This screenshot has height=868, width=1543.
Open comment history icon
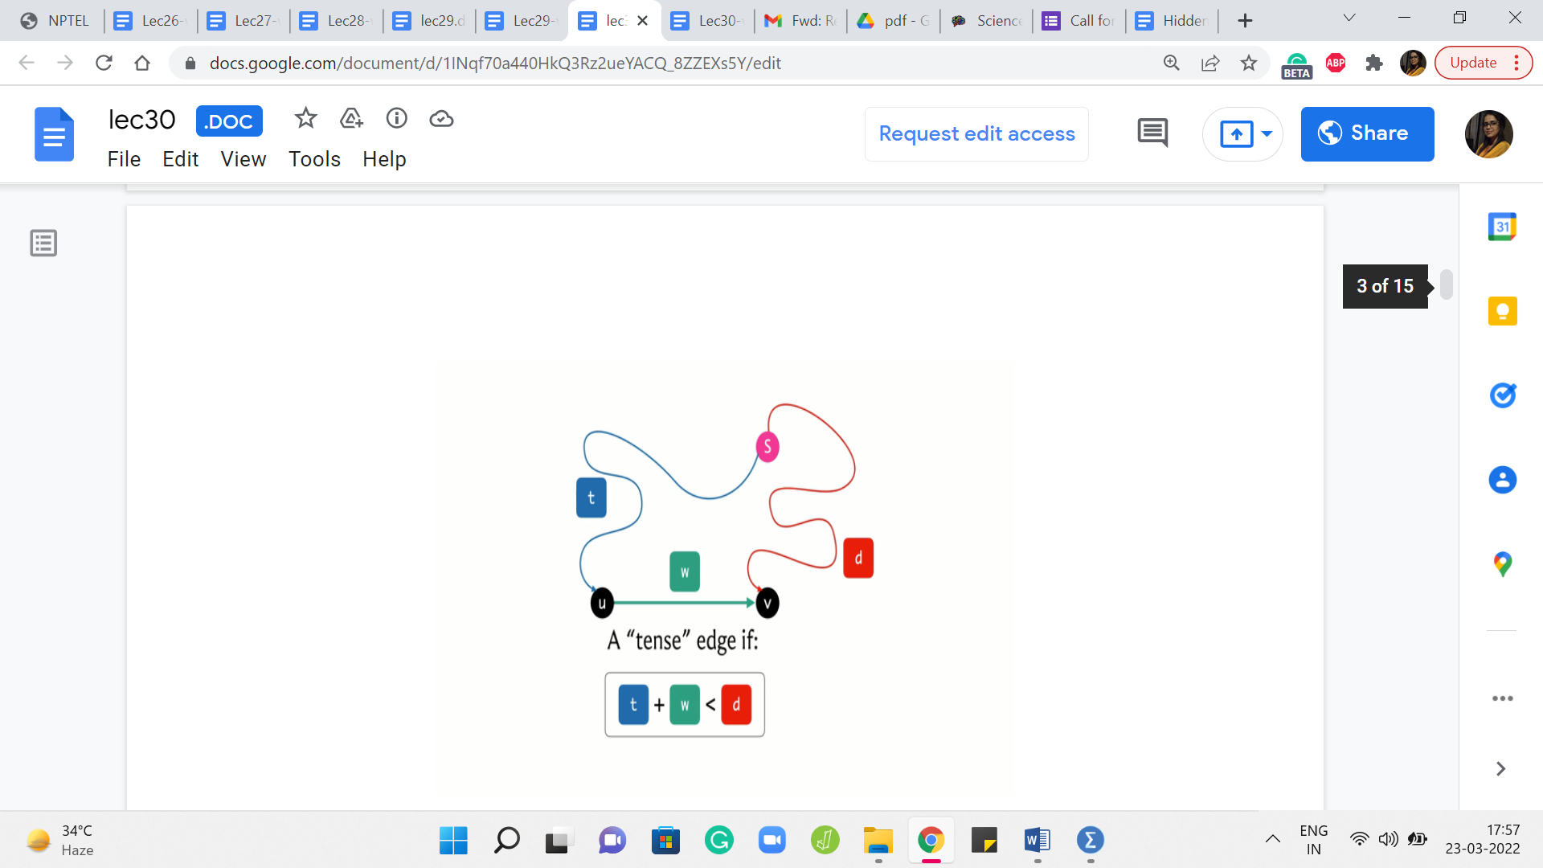[x=1152, y=133]
